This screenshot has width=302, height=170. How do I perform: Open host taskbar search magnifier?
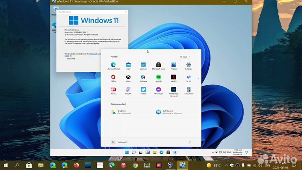[17, 165]
